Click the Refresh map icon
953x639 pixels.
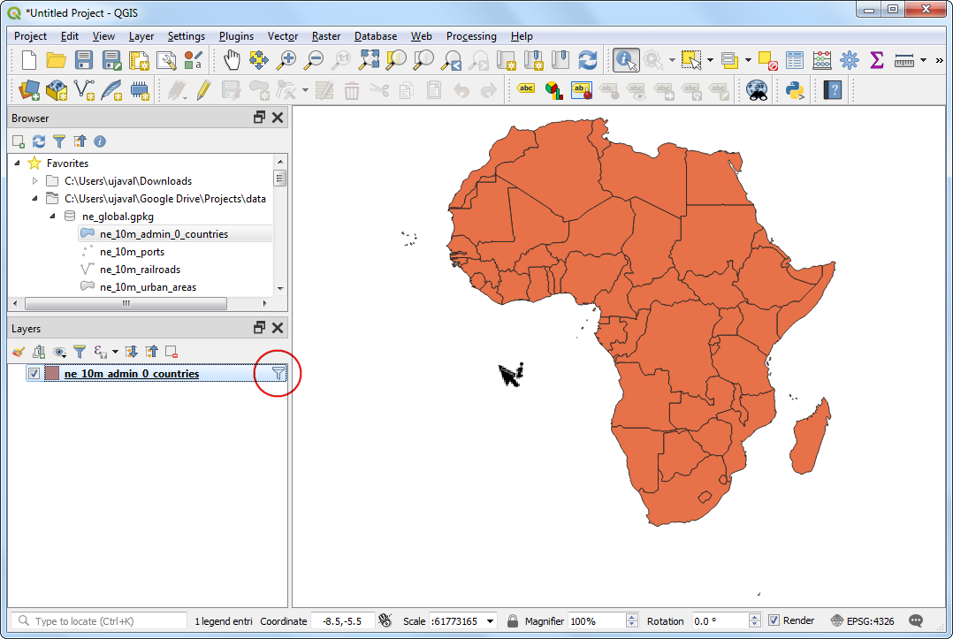(x=587, y=60)
